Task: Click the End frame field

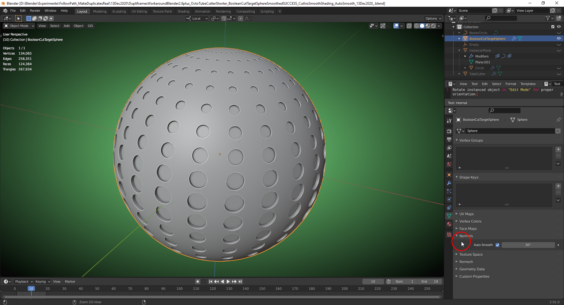Action: tap(430, 282)
